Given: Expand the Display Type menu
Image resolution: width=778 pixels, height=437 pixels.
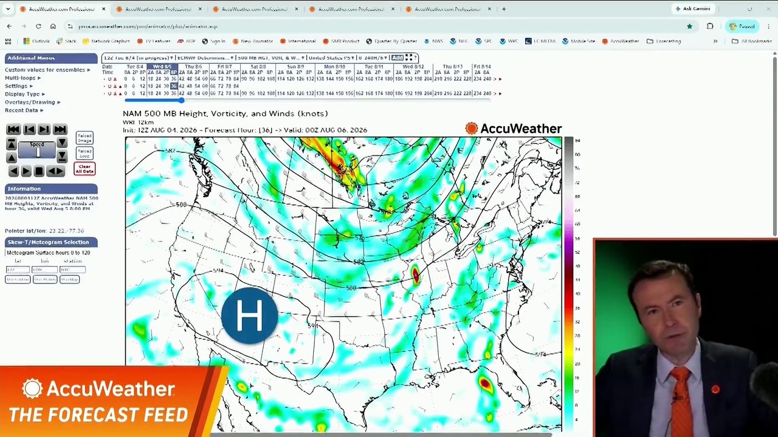Looking at the screenshot, I should [x=24, y=94].
